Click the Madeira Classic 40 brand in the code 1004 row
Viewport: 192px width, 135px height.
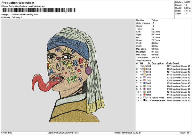click(181, 98)
